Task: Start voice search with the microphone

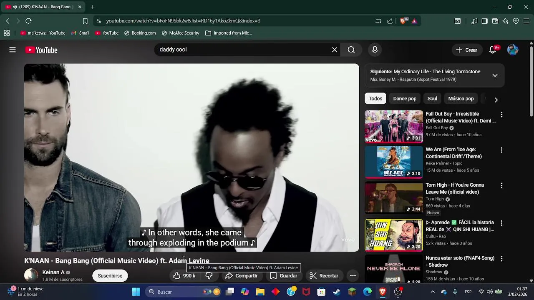Action: 375,50
